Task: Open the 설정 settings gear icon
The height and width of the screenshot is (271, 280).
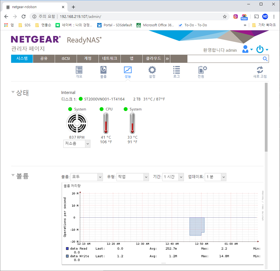Action: pos(152,72)
